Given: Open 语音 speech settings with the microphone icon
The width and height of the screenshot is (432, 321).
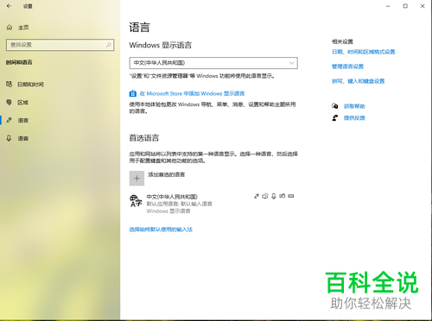Looking at the screenshot, I should [17, 138].
